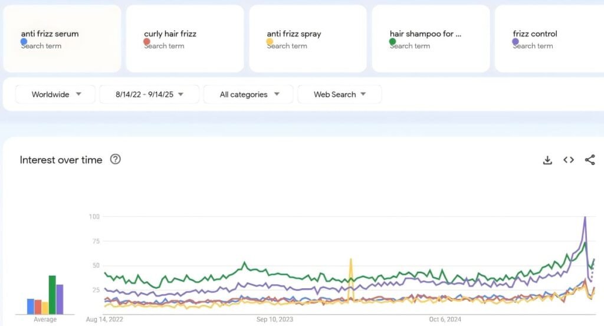Viewport: 604px width, 326px height.
Task: Click the purple dot for frizz control
Action: click(x=516, y=42)
